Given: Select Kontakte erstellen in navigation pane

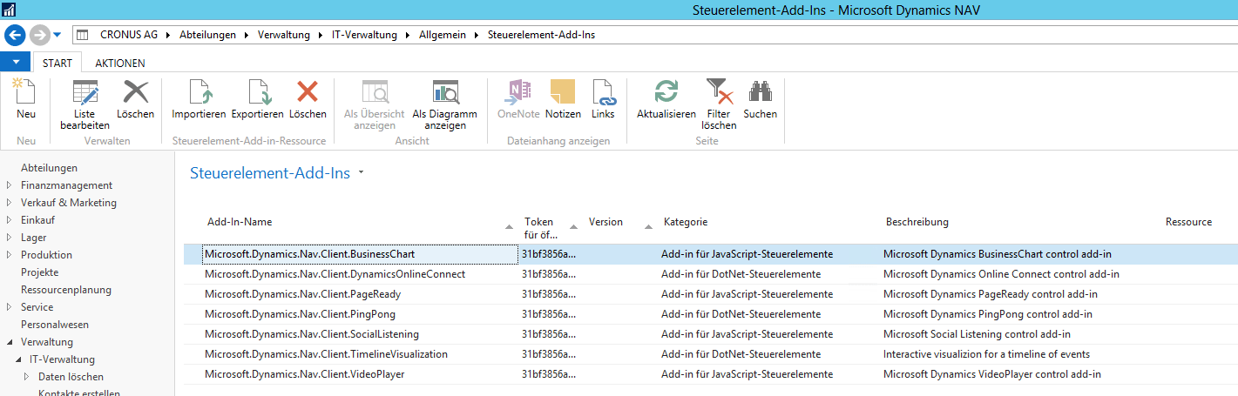Looking at the screenshot, I should (79, 393).
